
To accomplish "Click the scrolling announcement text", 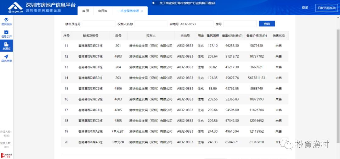I will coord(187,3).
